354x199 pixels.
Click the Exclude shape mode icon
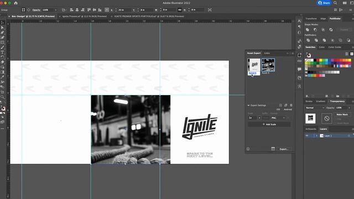(331, 29)
